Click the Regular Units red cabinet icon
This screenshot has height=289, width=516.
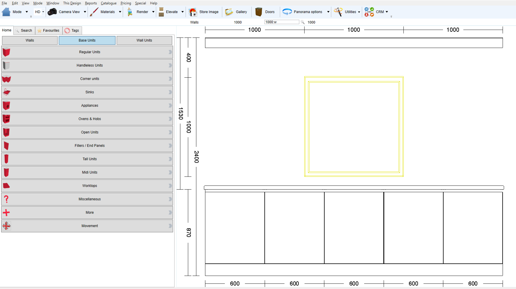[x=6, y=52]
